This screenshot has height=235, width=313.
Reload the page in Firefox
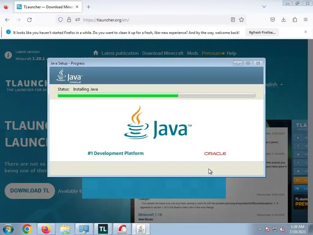[29, 20]
